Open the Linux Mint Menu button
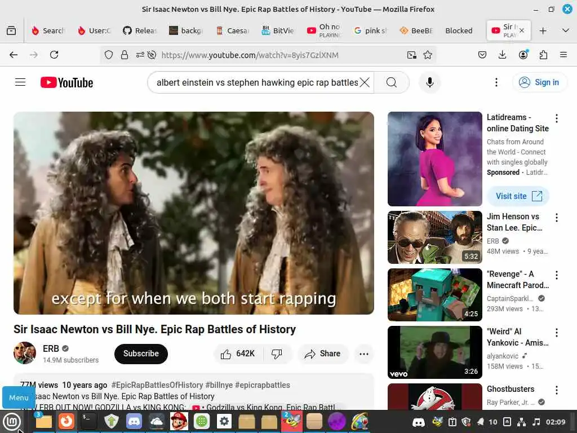 point(12,422)
